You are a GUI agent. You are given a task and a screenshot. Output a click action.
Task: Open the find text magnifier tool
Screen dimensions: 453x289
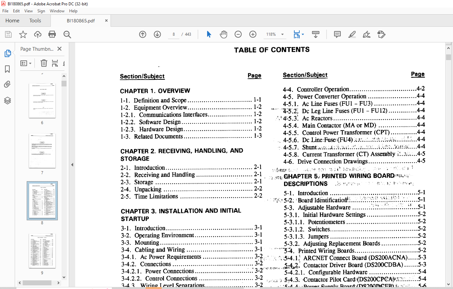tap(67, 34)
